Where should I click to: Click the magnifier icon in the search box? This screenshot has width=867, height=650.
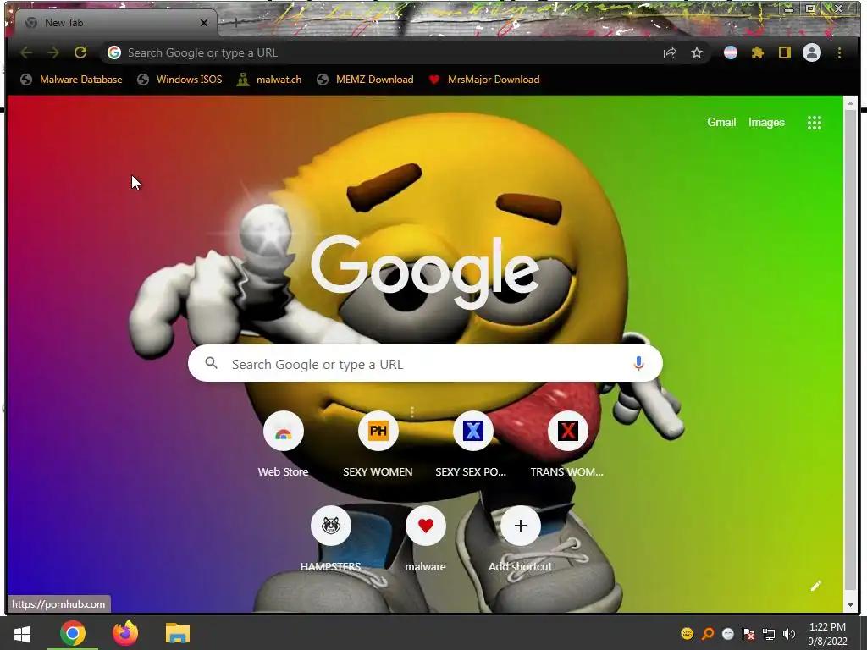coord(211,363)
